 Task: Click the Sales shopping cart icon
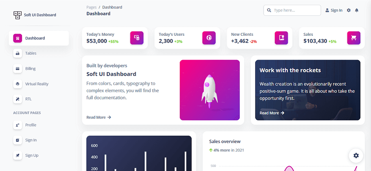pos(354,38)
